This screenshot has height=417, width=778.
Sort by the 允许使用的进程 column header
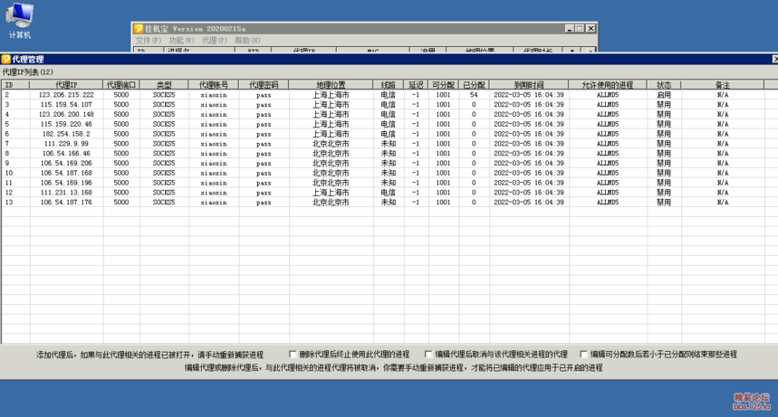[x=608, y=85]
